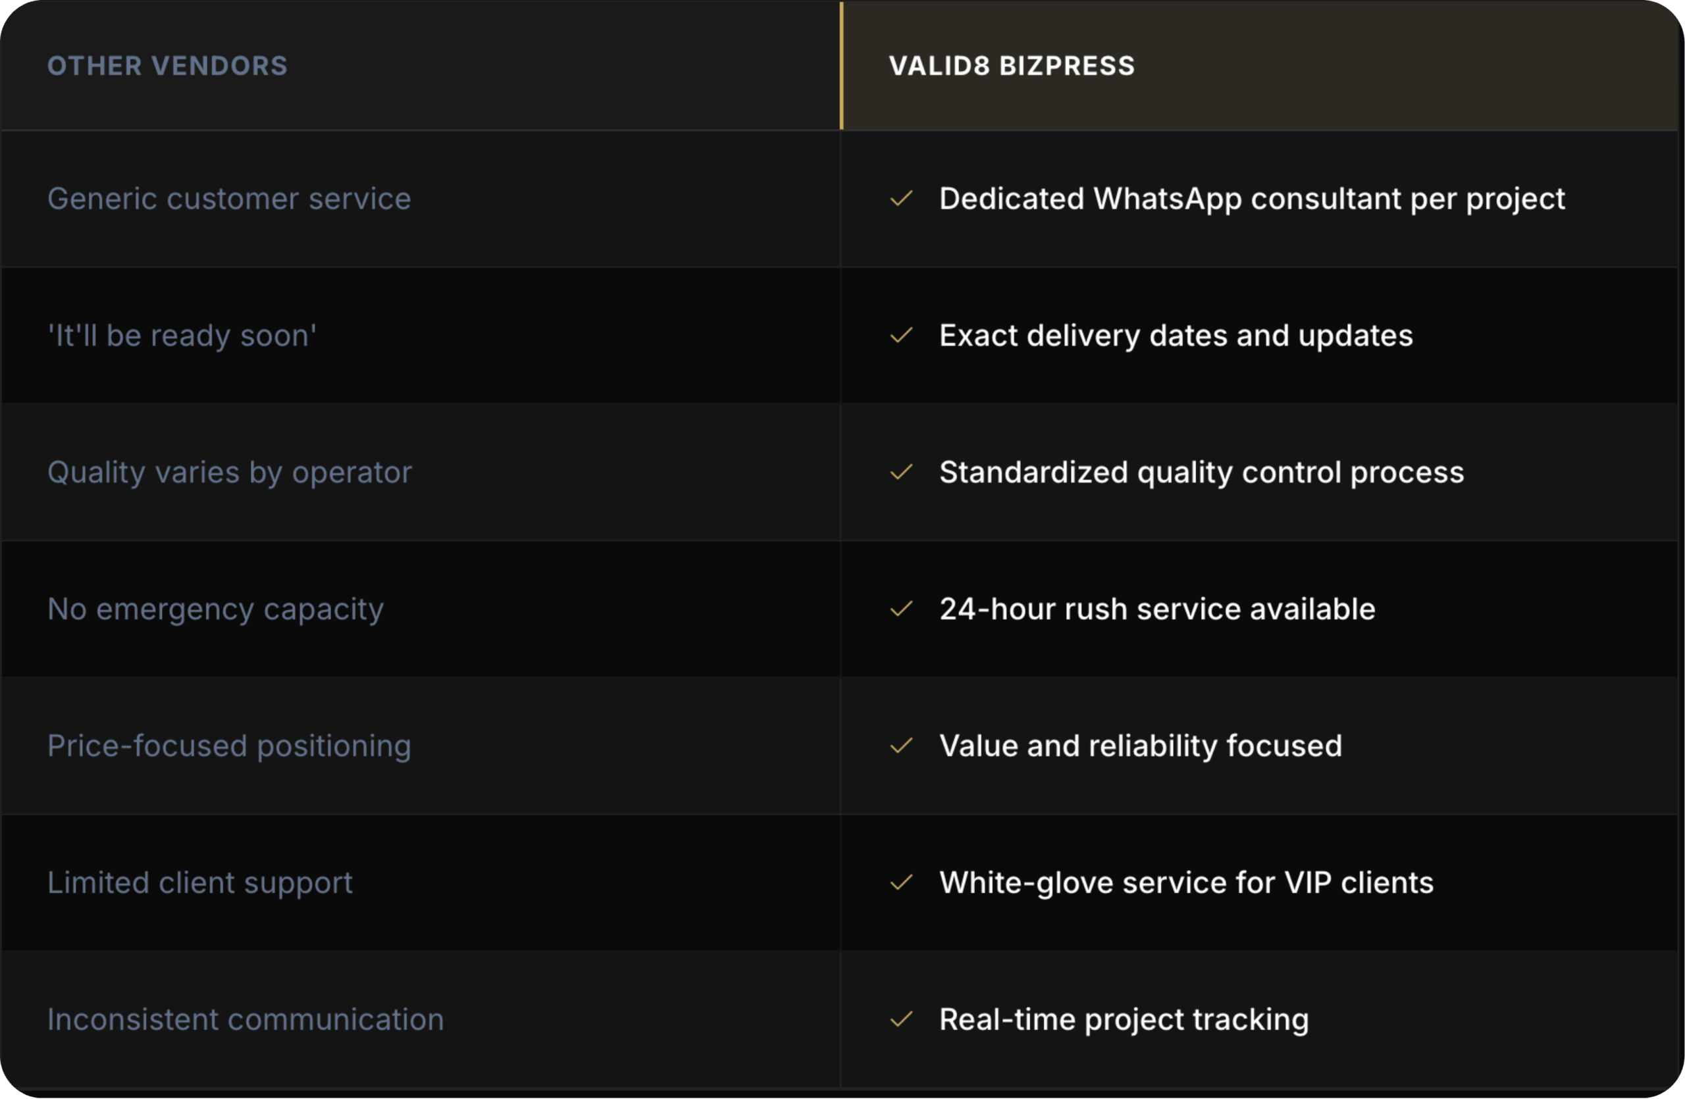Click 'Limited client support' cell
The image size is (1685, 1099).
pos(199,882)
